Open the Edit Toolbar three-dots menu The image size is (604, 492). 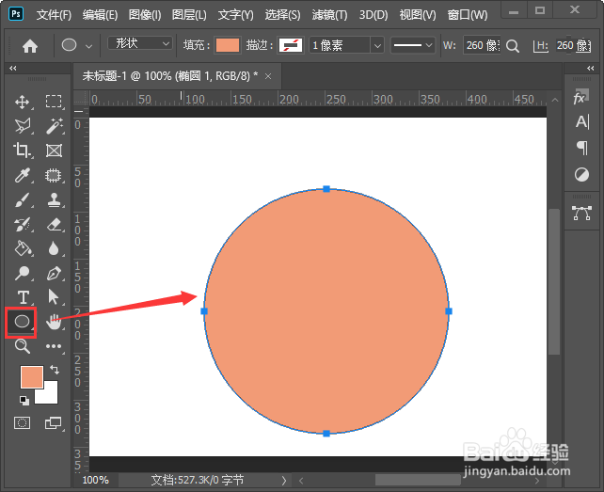pyautogui.click(x=54, y=346)
